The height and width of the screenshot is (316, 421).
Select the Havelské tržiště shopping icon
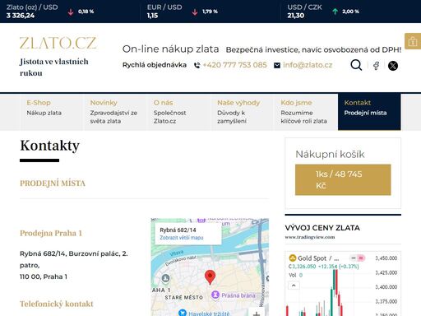[x=183, y=313]
